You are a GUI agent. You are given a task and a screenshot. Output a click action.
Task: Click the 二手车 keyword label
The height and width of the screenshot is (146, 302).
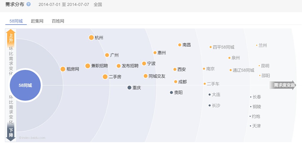(x=213, y=84)
